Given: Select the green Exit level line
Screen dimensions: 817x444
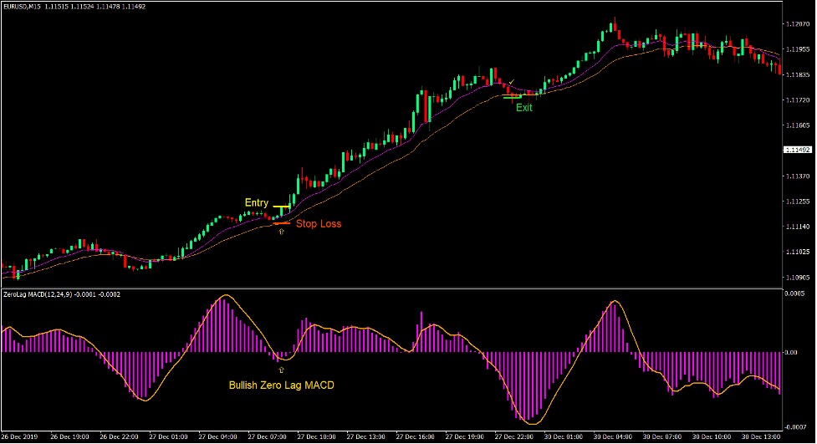Looking at the screenshot, I should coord(513,97).
